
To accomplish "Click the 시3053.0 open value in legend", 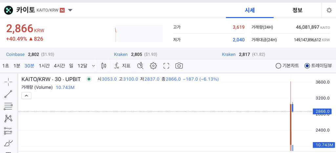I will [x=107, y=79].
